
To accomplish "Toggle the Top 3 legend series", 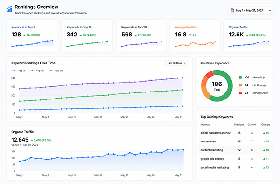I will (18, 71).
